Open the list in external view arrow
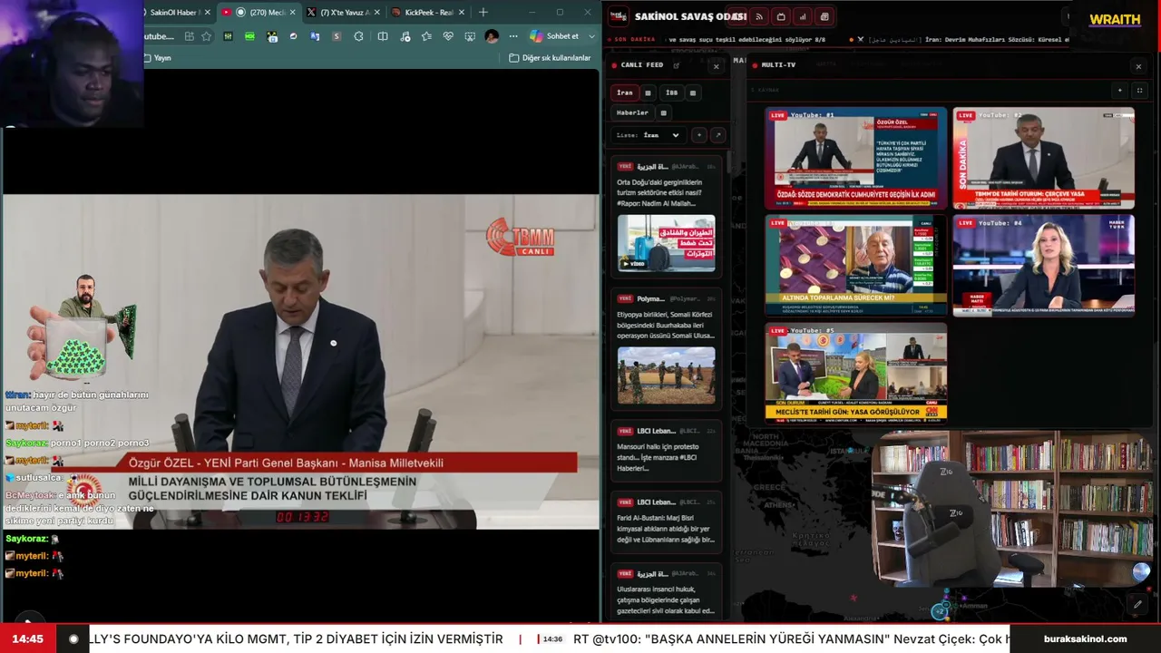 coord(717,135)
